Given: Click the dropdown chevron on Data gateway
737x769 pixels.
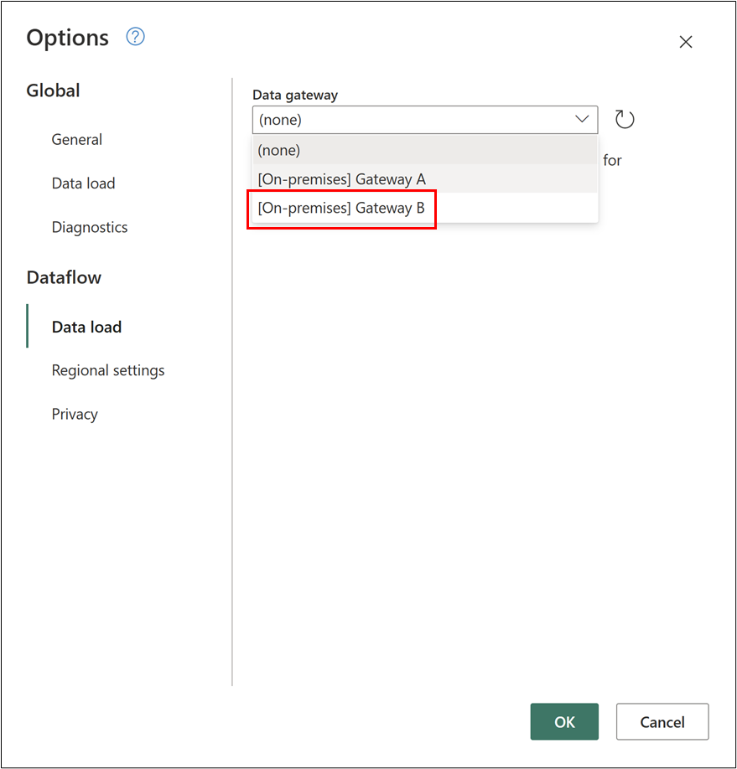Looking at the screenshot, I should [x=582, y=119].
